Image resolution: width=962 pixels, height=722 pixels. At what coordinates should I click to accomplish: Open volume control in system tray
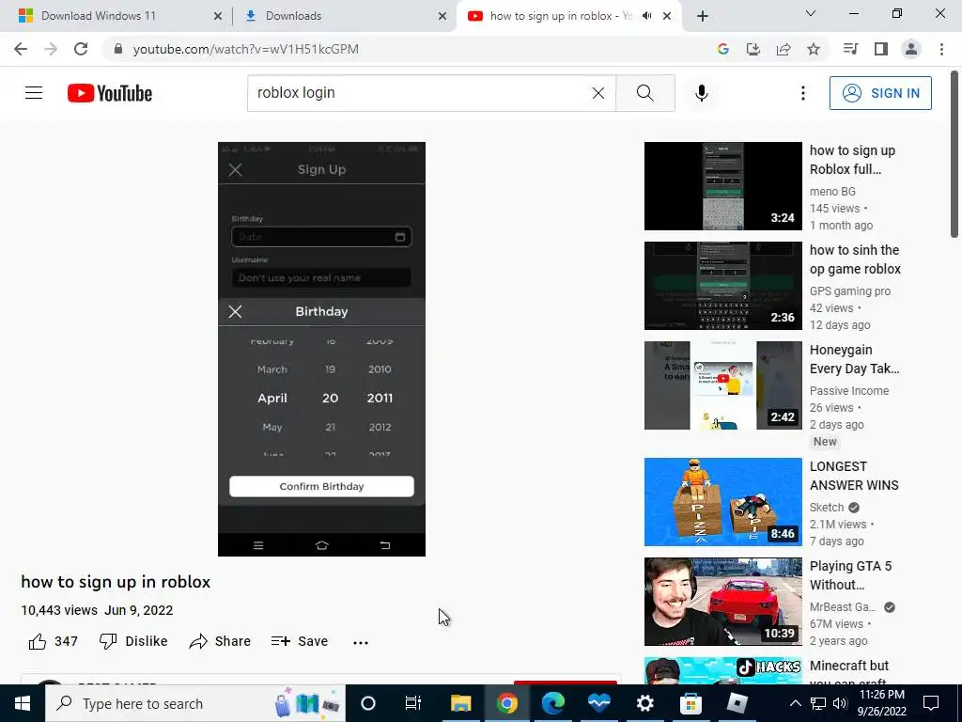click(840, 703)
